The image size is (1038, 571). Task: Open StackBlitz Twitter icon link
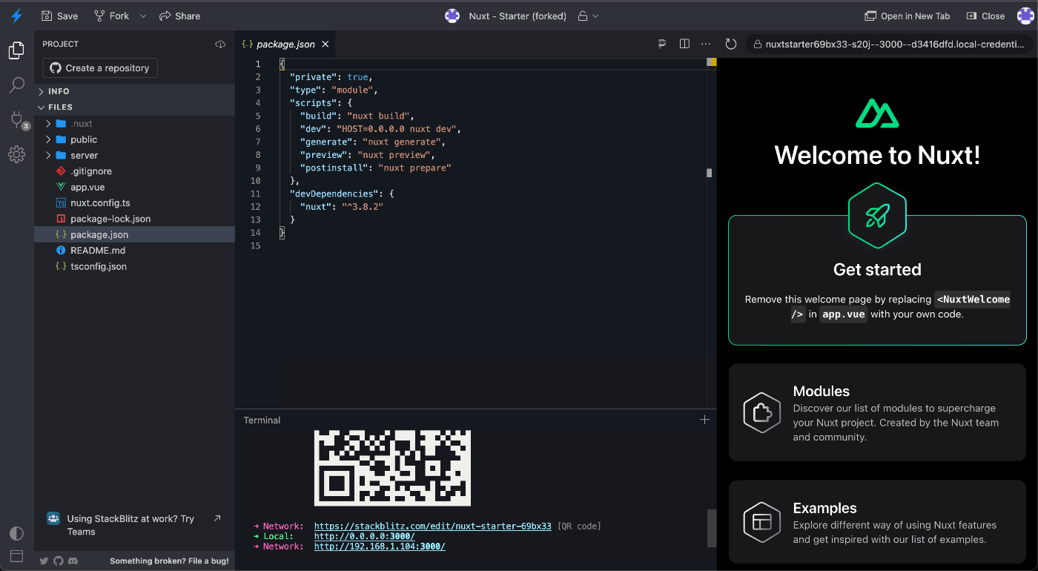(44, 561)
